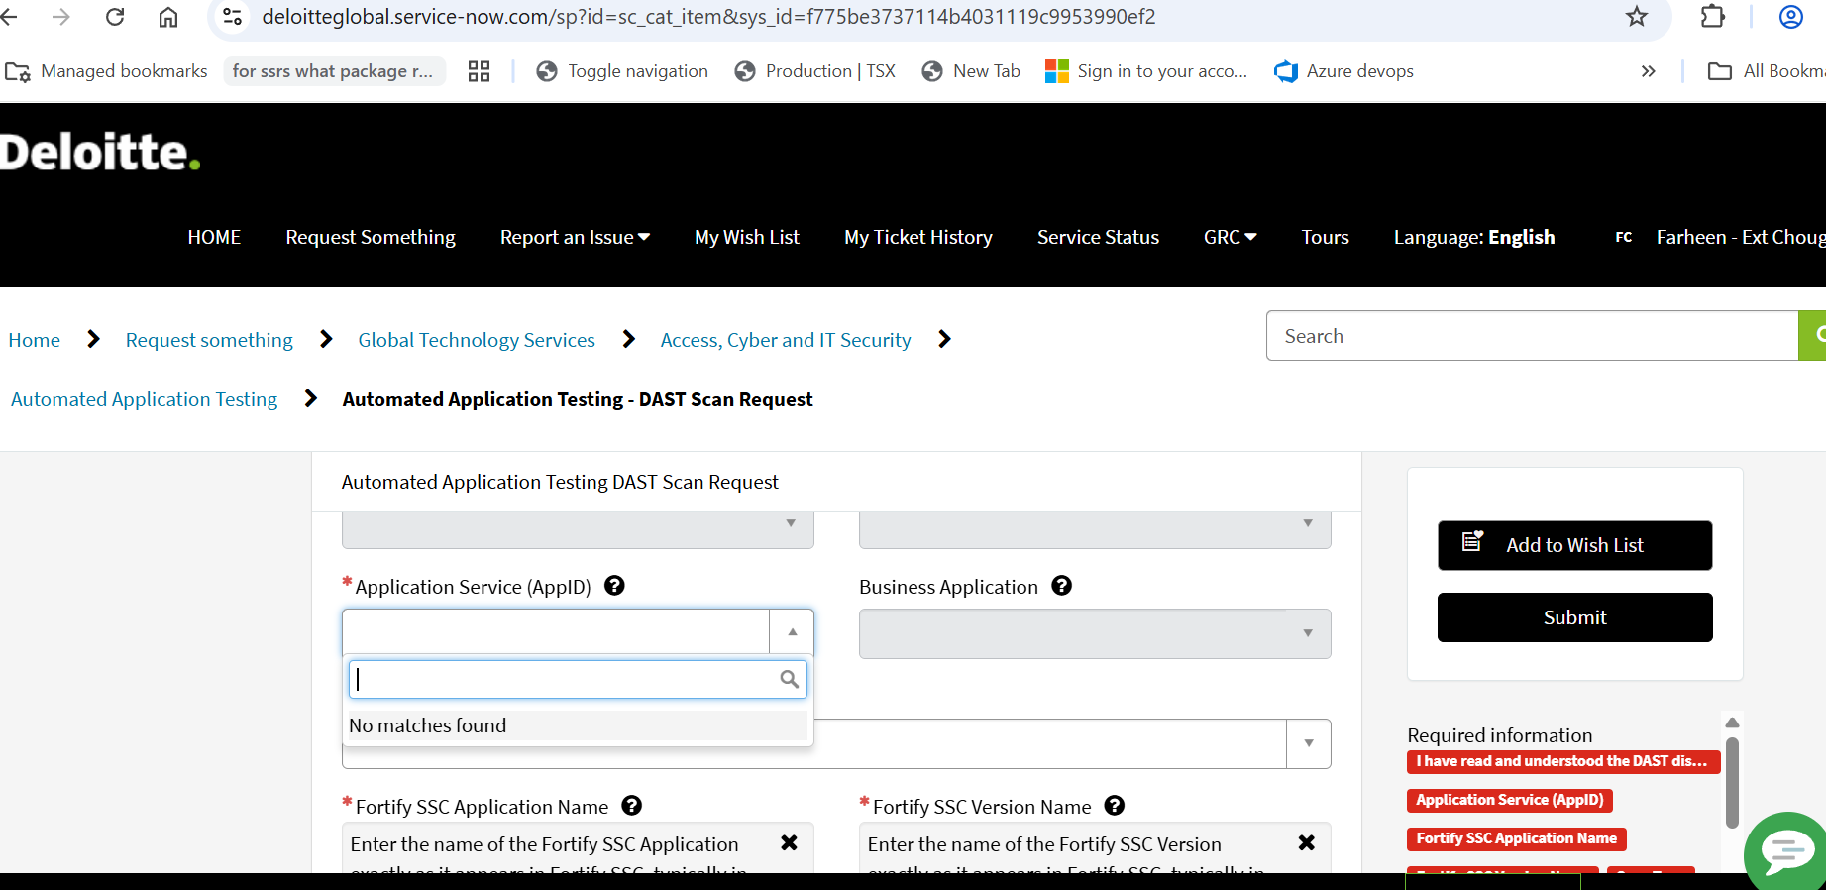1826x890 pixels.
Task: Open the chat bubble widget
Action: tap(1786, 850)
